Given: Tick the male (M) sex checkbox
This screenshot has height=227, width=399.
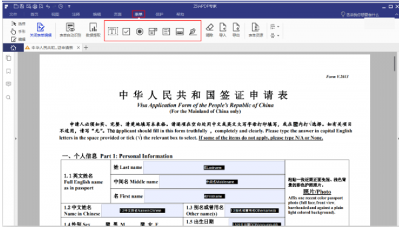Looking at the screenshot, I should 108,224.
